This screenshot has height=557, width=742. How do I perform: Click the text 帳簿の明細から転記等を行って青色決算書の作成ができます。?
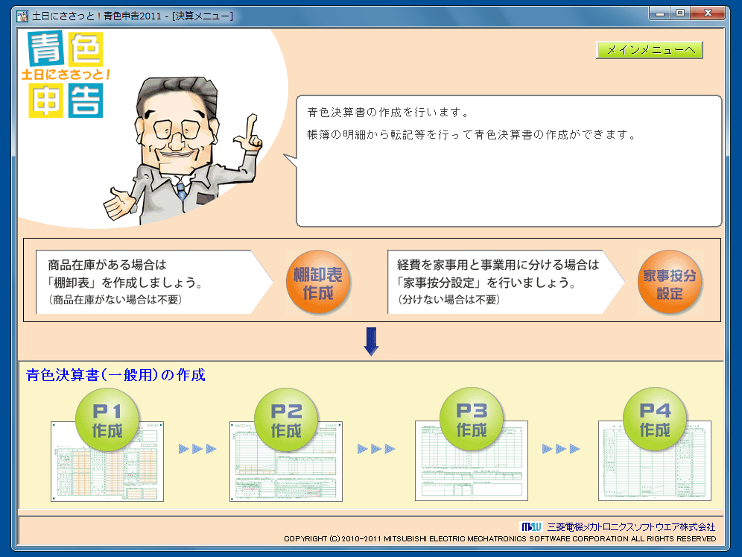[x=472, y=135]
